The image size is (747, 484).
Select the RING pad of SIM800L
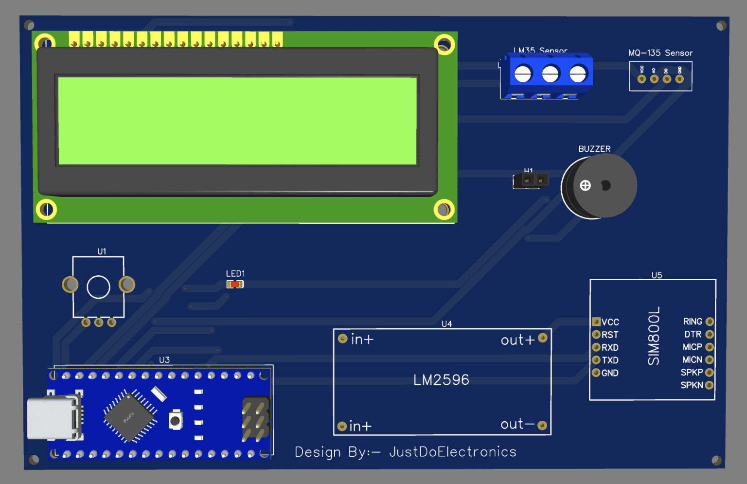pos(710,322)
